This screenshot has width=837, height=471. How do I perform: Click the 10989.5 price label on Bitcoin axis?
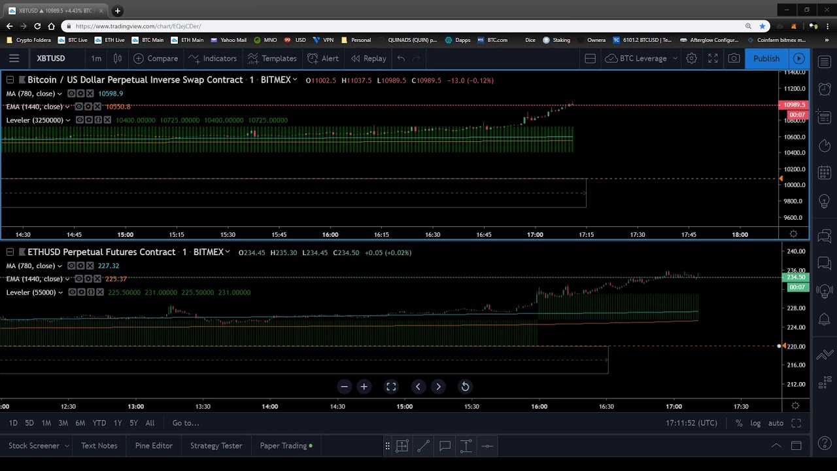click(794, 105)
